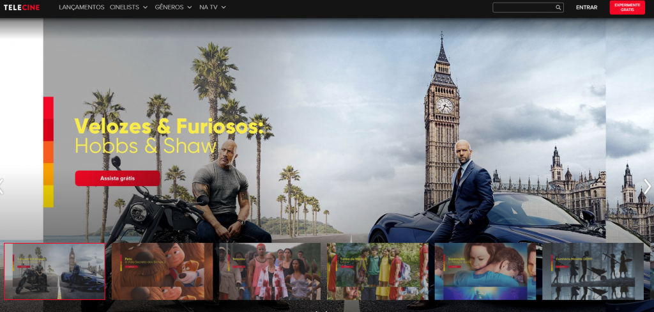Select the Cemitério Maldito (2019) thumbnail
The image size is (654, 312).
tap(593, 272)
